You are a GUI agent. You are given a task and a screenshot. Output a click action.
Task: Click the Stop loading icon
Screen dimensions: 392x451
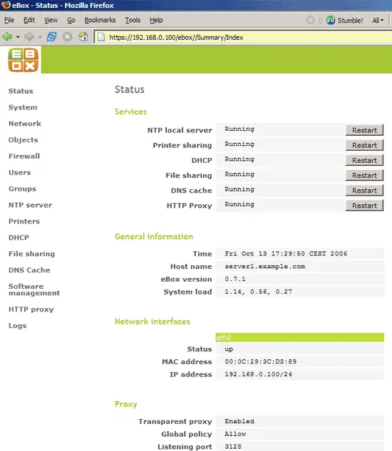pos(68,36)
